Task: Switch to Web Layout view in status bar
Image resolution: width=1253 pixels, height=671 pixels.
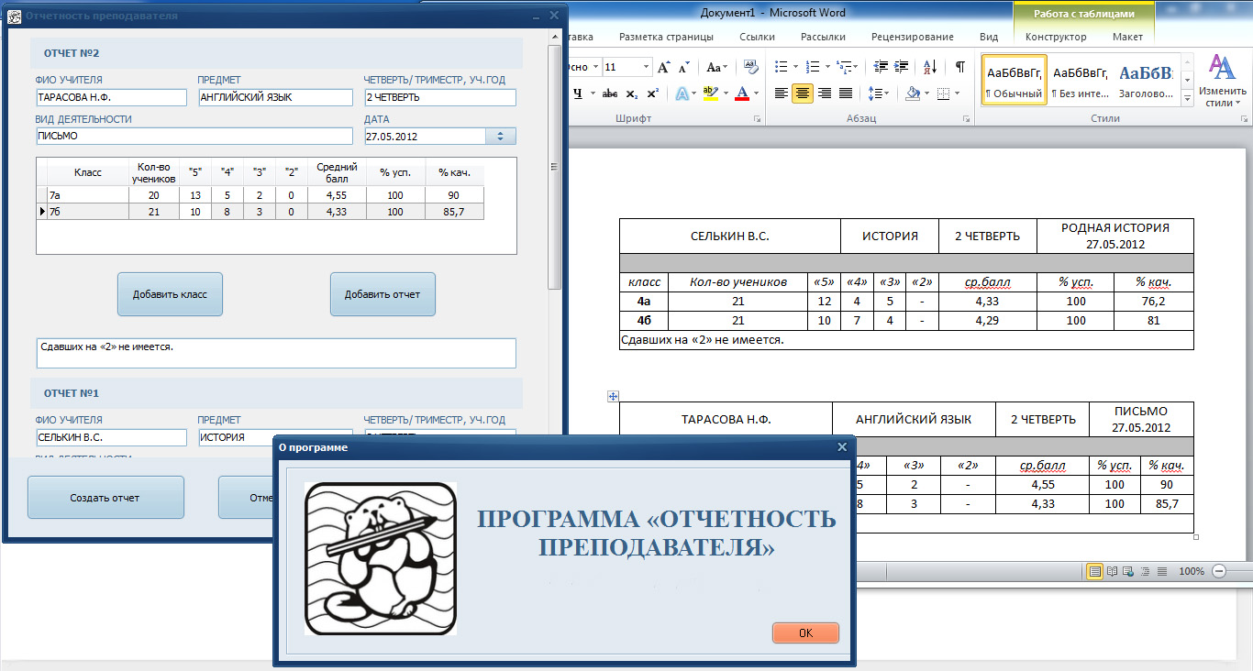Action: pyautogui.click(x=1127, y=572)
